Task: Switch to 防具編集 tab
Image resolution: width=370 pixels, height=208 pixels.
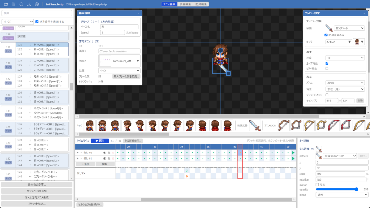Action: coord(201,4)
